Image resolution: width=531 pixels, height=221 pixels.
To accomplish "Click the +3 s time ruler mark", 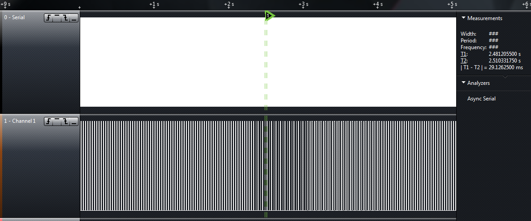I will coord(303,4).
